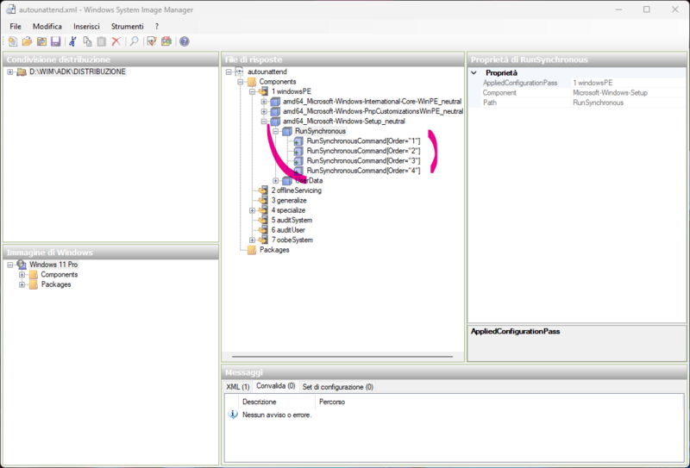Open the Inserisci menu
690x468 pixels.
(86, 27)
